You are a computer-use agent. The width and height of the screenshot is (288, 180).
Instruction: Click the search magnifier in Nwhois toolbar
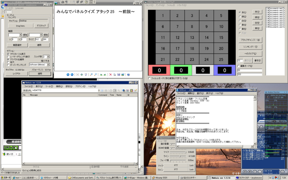(119, 91)
